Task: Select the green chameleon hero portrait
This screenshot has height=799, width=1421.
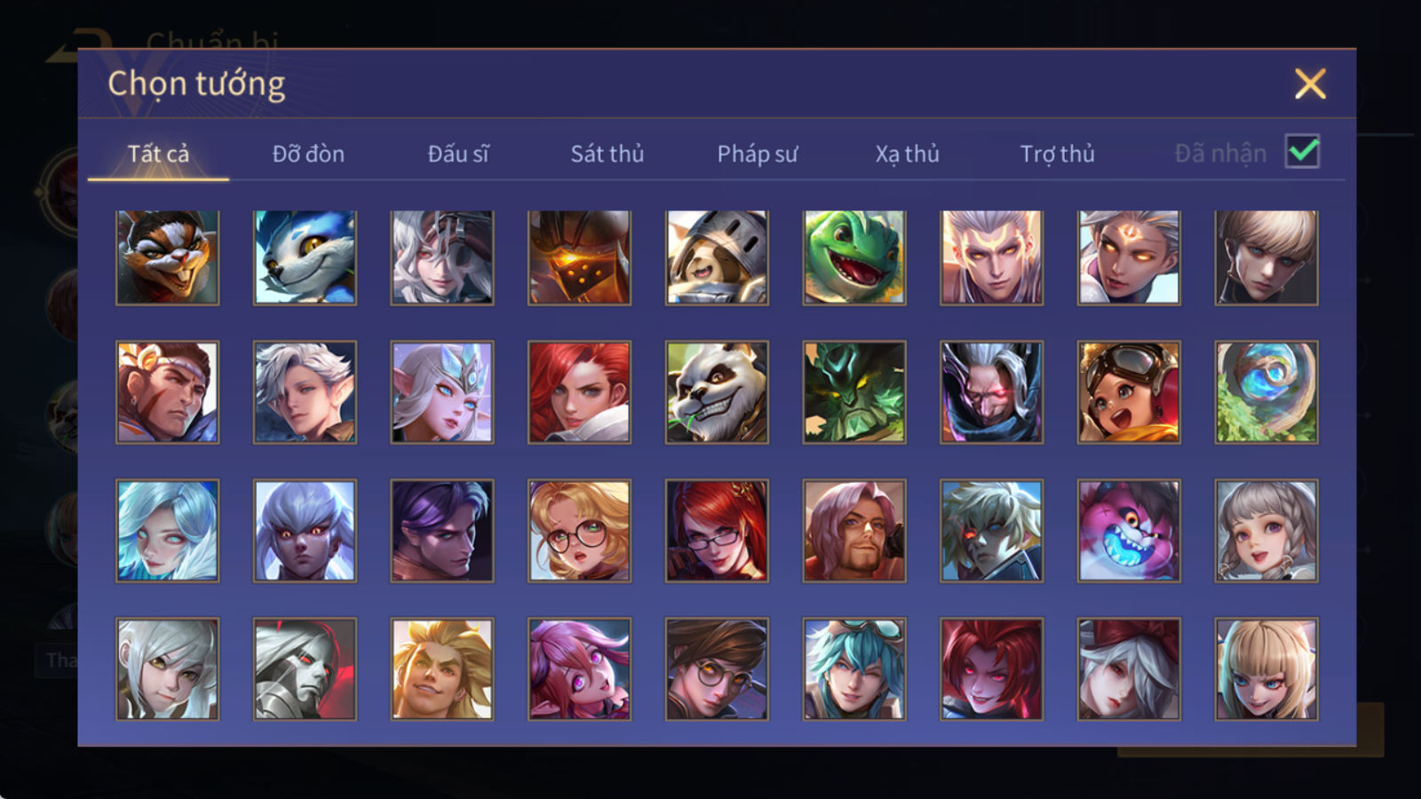Action: point(854,257)
